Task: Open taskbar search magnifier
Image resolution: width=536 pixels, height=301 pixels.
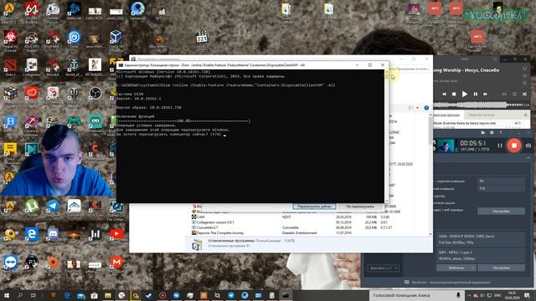Action: [20, 295]
